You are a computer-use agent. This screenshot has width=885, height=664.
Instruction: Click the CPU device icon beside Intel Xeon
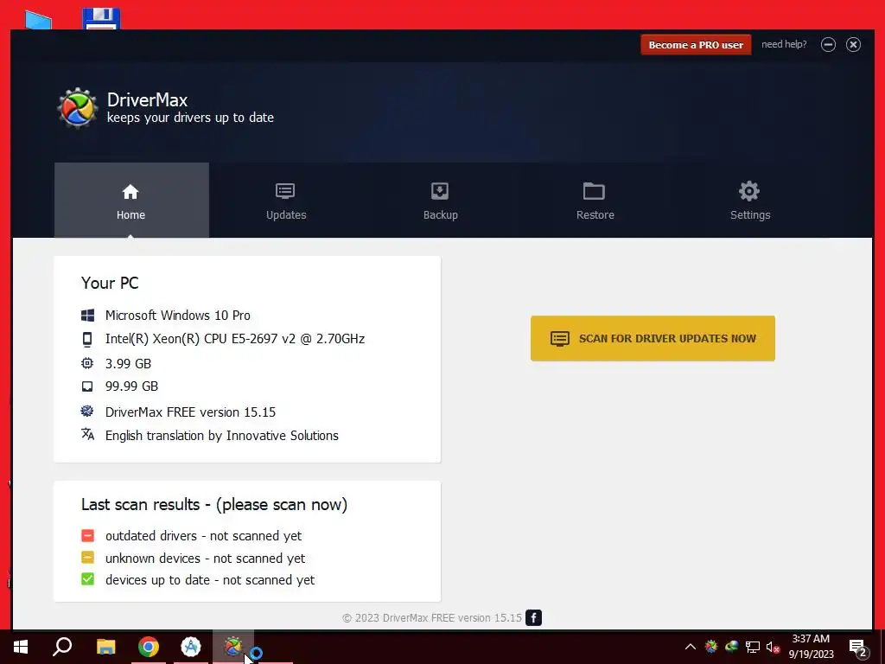pos(87,339)
